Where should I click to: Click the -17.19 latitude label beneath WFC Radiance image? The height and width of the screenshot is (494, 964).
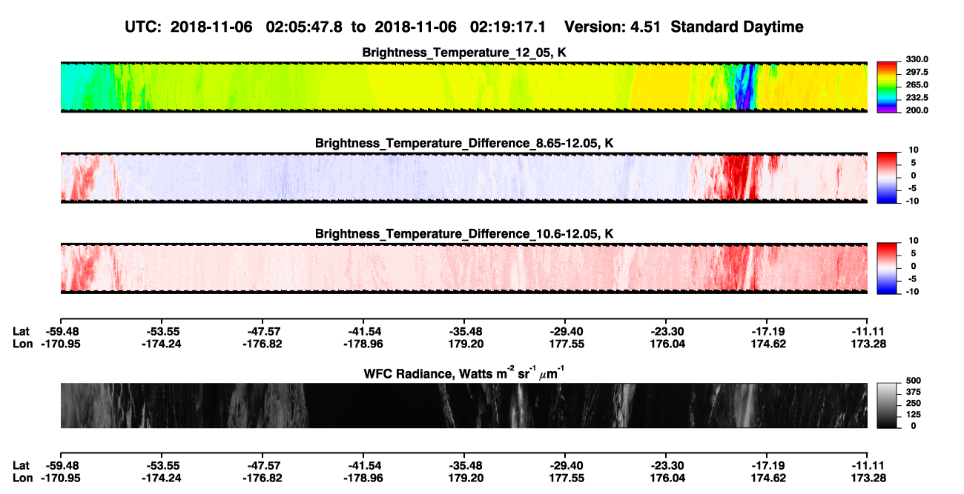point(767,465)
